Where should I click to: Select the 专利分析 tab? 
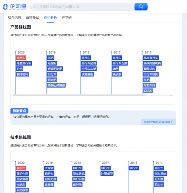[50, 18]
